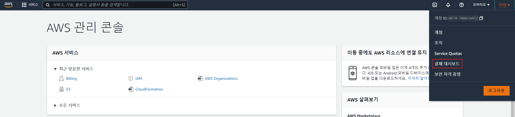Open the notifications bell
The height and width of the screenshot is (117, 515).
click(x=448, y=5)
